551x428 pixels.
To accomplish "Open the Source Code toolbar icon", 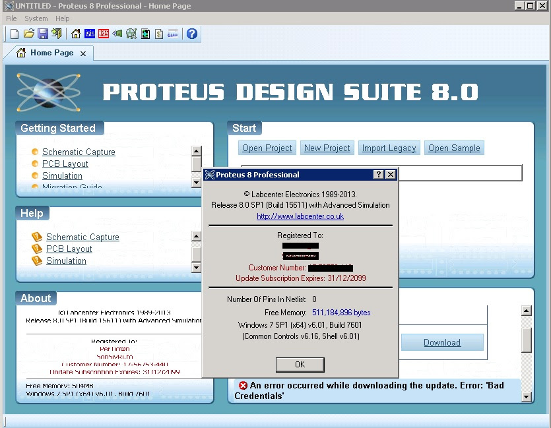I will (172, 34).
